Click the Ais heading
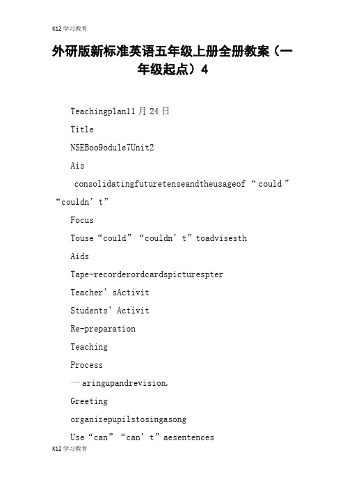345x489 pixels. (77, 166)
